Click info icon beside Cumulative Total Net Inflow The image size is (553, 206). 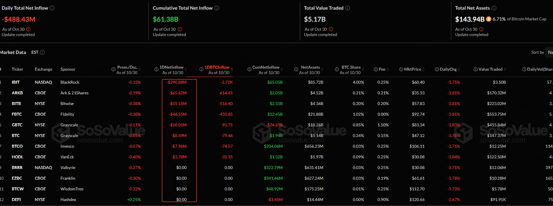(217, 8)
